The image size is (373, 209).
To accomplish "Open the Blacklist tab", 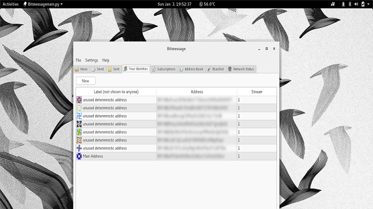I will pos(216,69).
